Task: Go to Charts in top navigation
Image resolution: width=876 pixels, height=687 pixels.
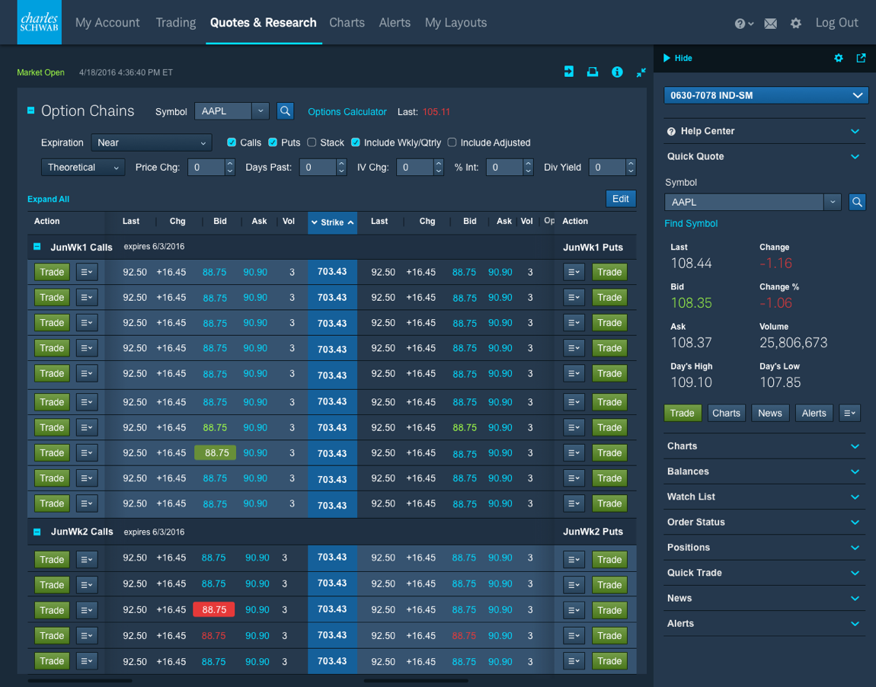Action: coord(347,23)
